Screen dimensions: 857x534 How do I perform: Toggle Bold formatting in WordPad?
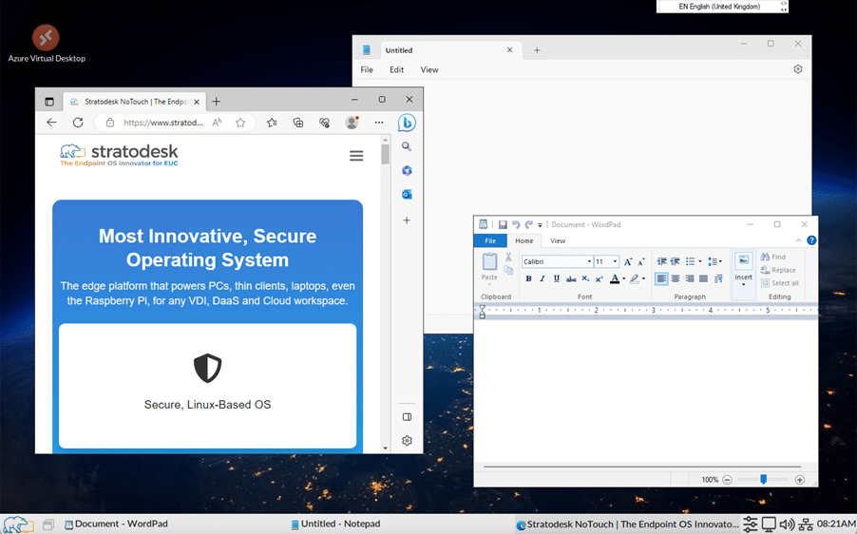528,278
